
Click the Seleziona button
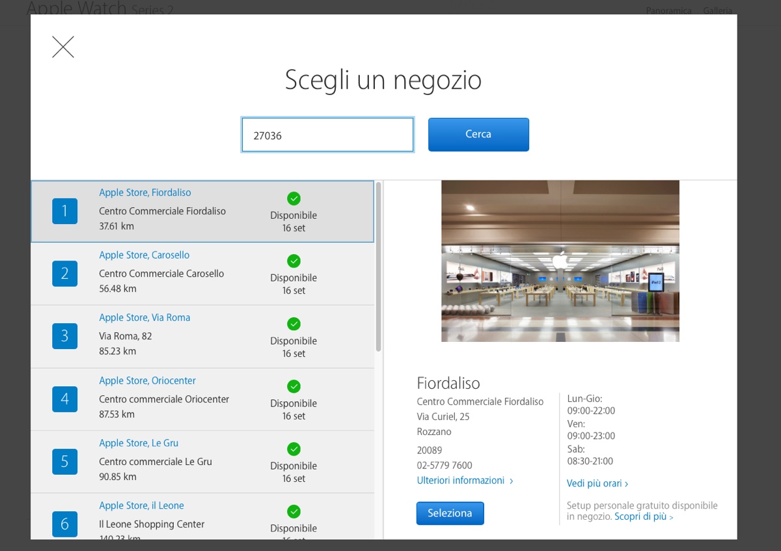pyautogui.click(x=450, y=513)
